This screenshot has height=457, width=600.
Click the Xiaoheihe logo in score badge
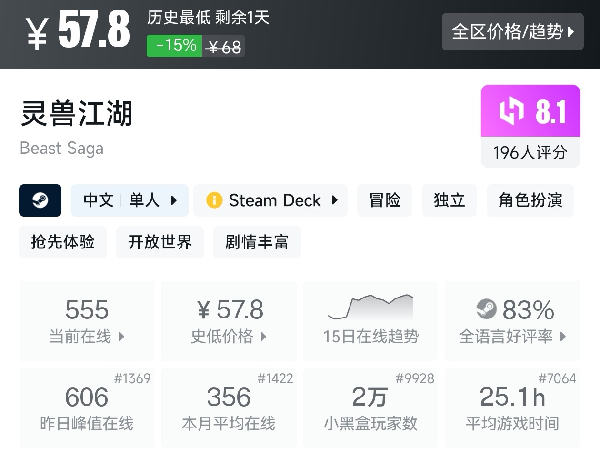pyautogui.click(x=511, y=111)
